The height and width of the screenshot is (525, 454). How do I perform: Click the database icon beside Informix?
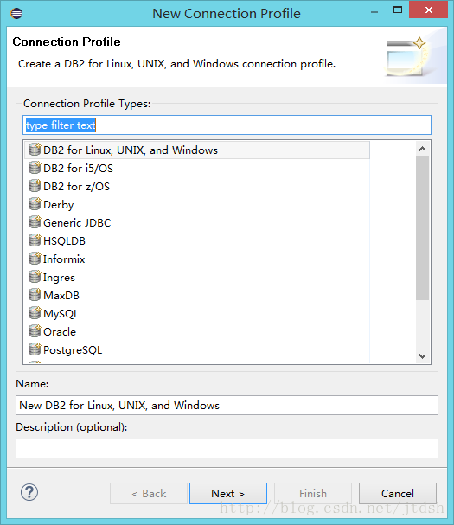click(x=35, y=259)
